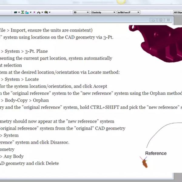Click the text "Import, ensure the units are consistent)"
Viewport: 182px width, 182px height.
[52, 30]
